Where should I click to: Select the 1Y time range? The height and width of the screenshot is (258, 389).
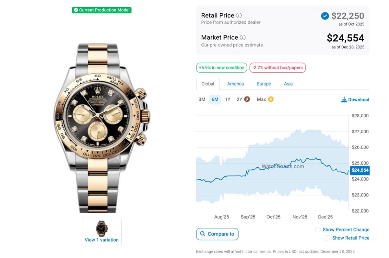228,99
